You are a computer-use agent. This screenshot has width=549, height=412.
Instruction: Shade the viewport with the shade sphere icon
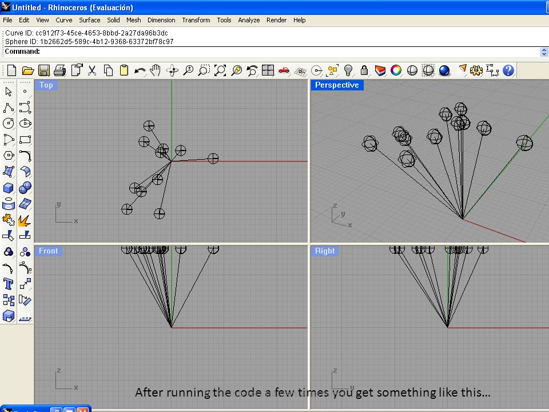click(412, 70)
